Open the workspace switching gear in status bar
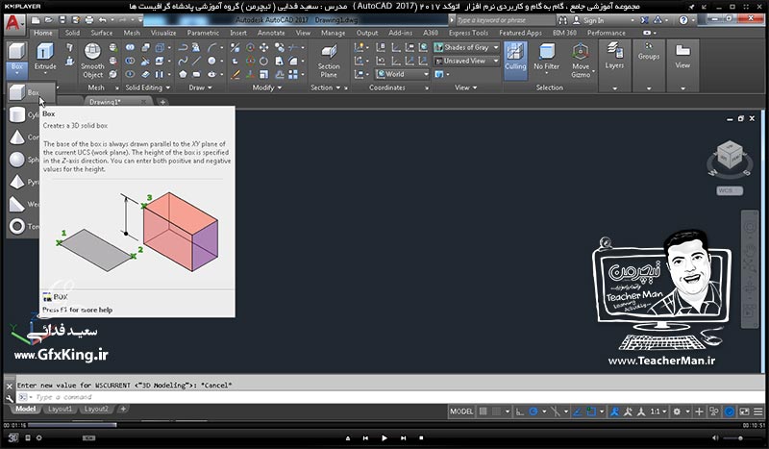Viewport: 769px width, 449px height. [677, 412]
